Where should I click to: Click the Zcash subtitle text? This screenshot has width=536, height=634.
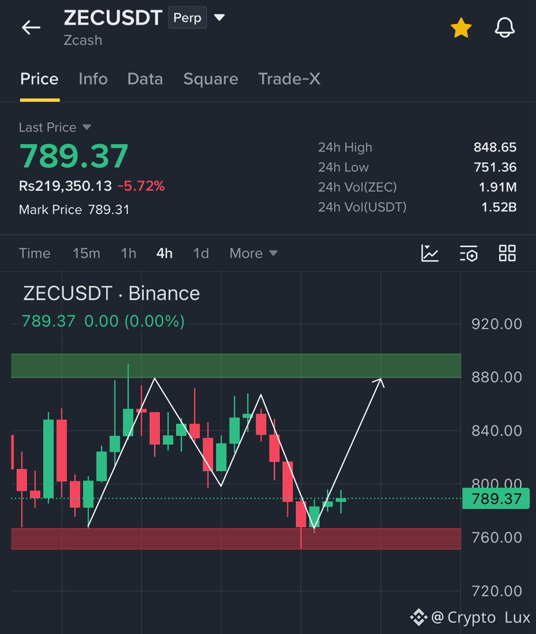pyautogui.click(x=83, y=40)
